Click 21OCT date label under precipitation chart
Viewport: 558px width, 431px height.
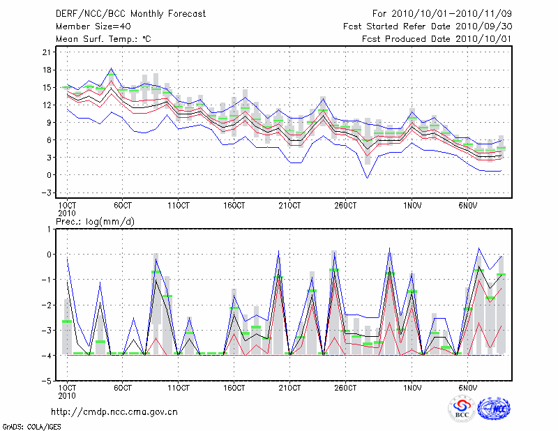click(289, 387)
